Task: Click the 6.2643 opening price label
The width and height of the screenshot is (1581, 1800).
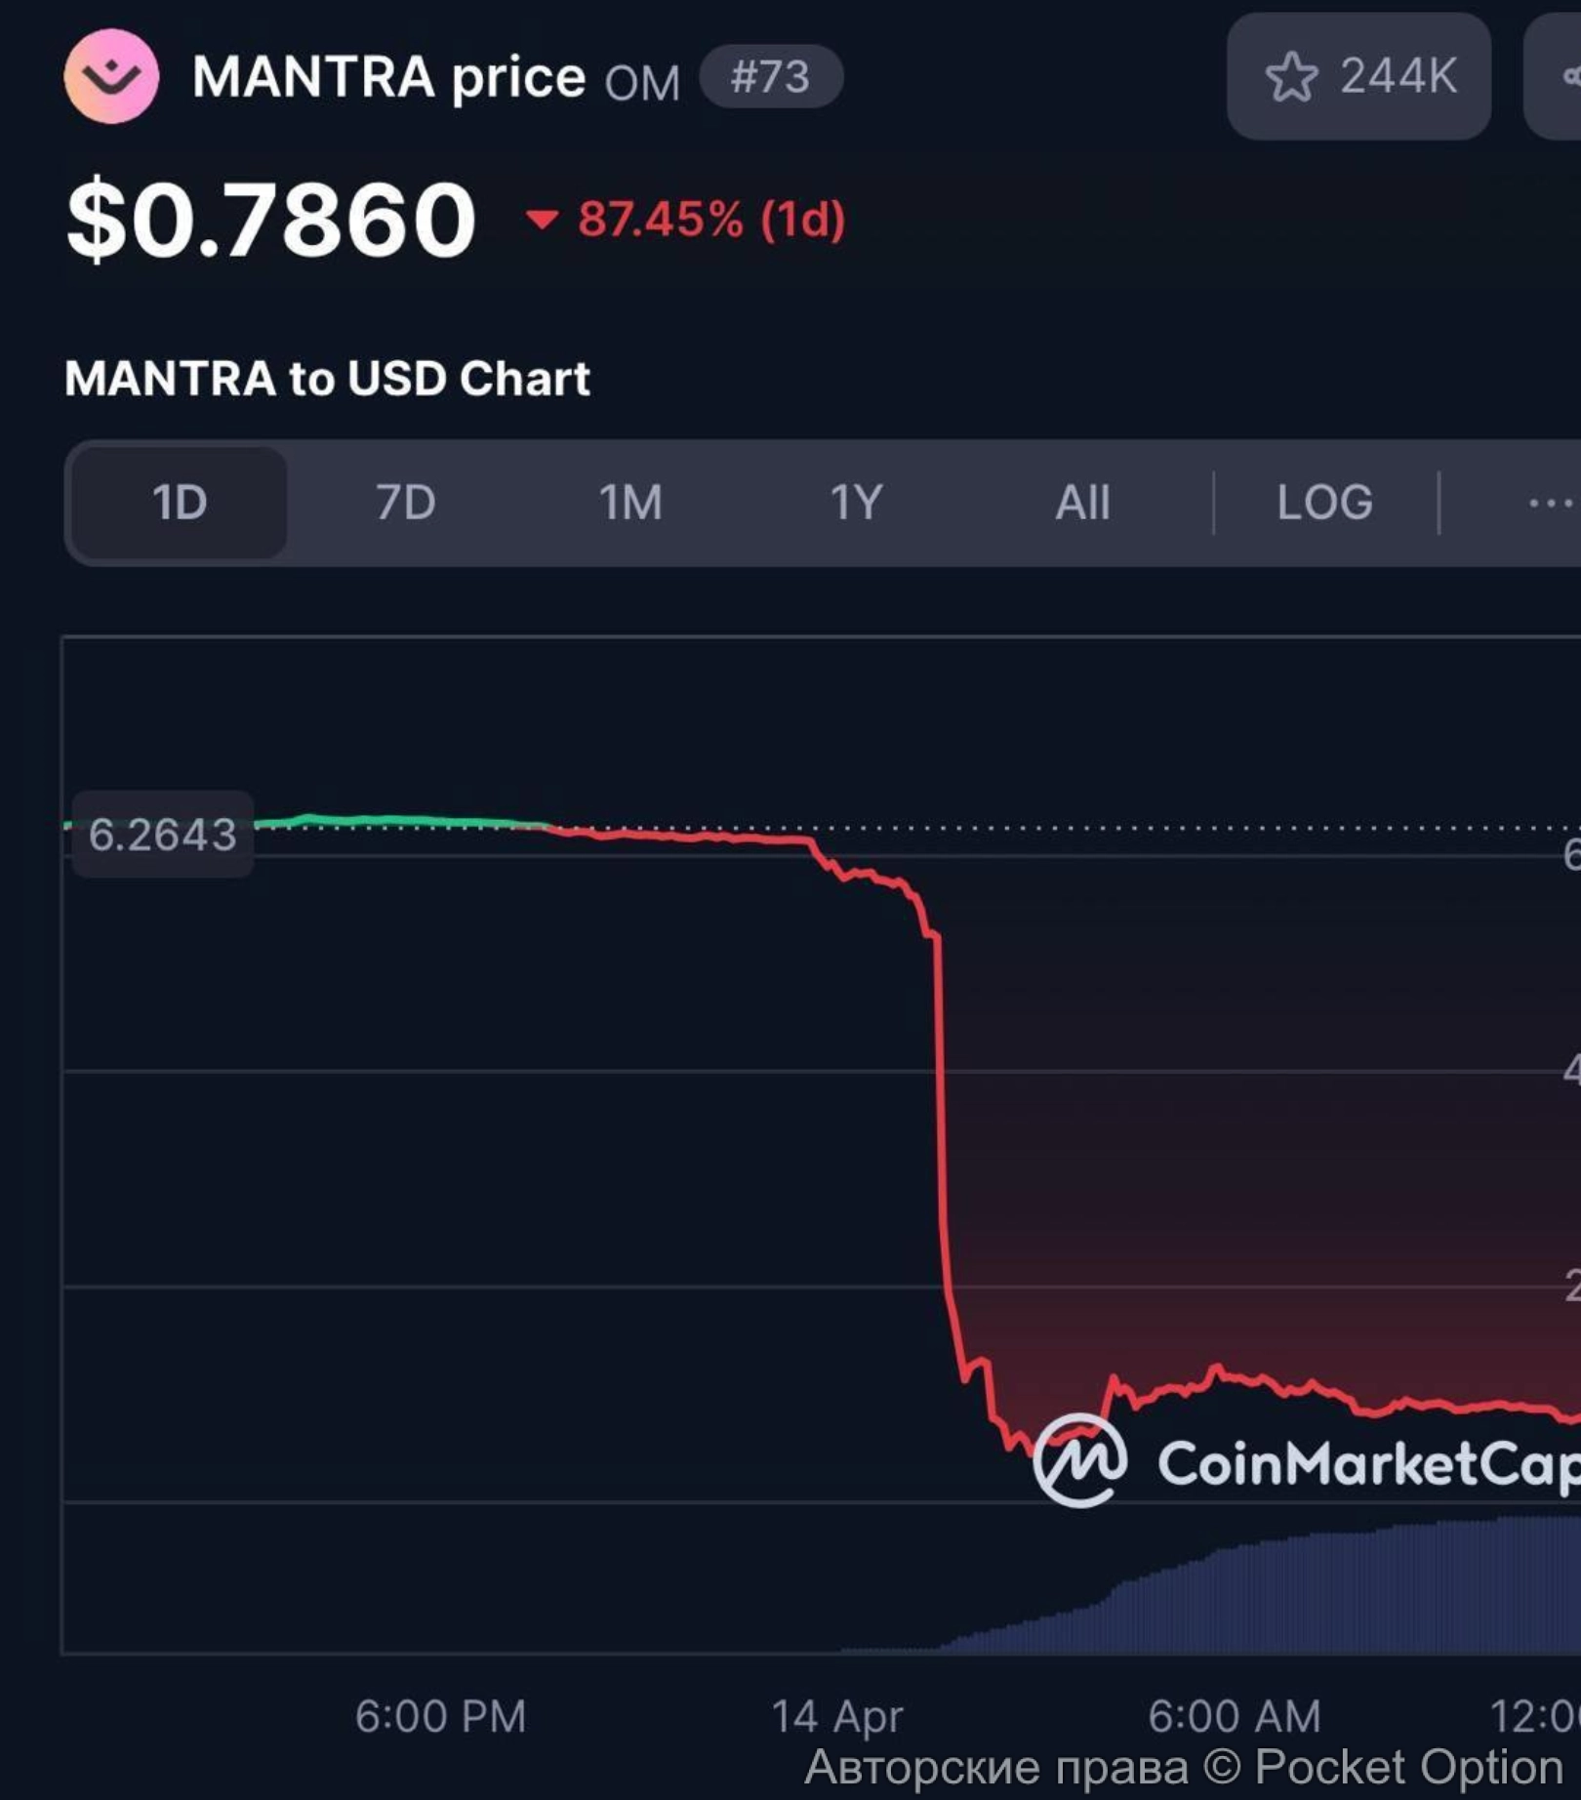Action: [163, 835]
